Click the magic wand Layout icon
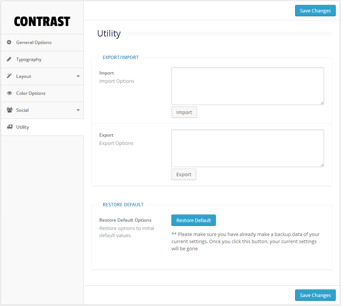Viewport: 341px width, 306px height. 9,76
